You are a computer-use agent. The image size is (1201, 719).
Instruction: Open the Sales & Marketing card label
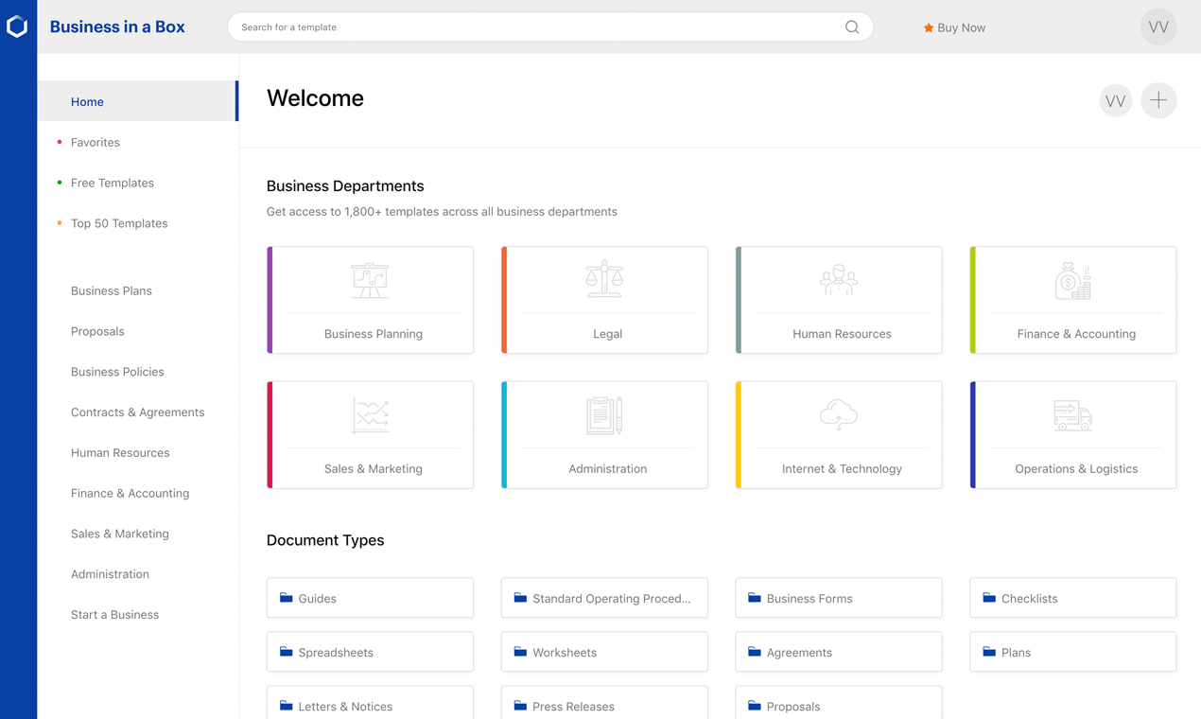tap(374, 469)
